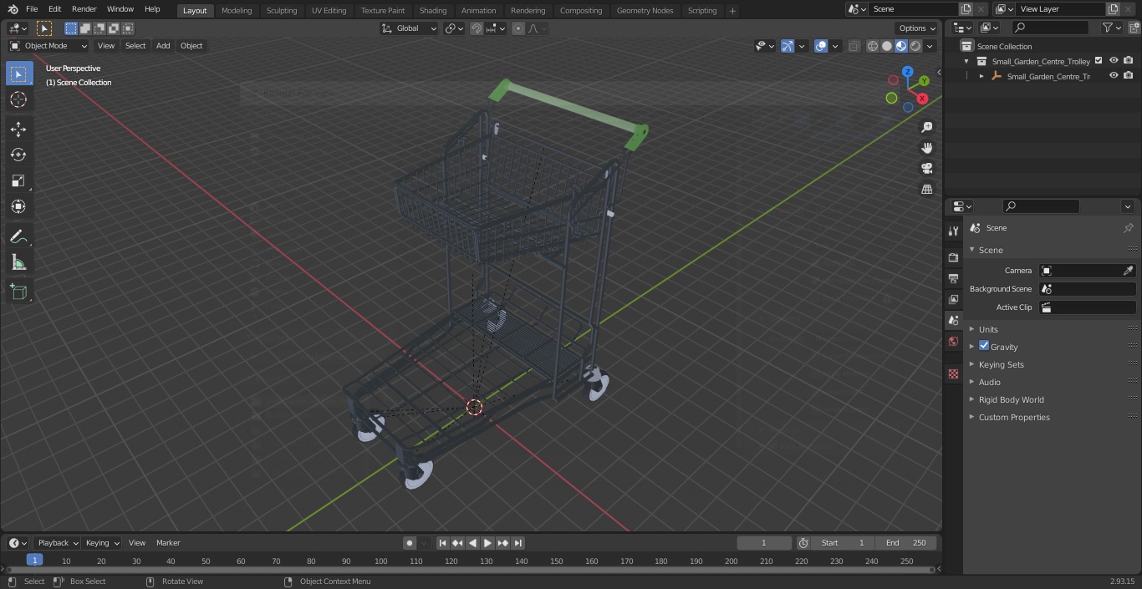Open the timeline Marker menu
The height and width of the screenshot is (589, 1142).
168,543
